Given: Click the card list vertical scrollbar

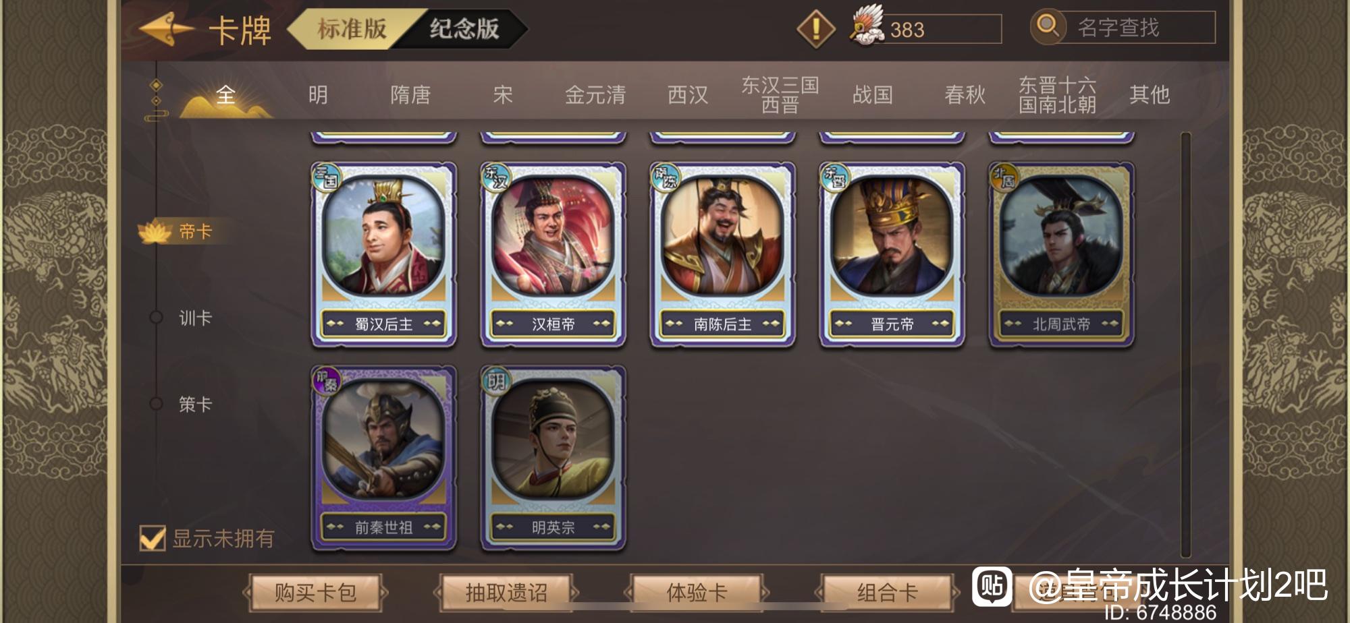Looking at the screenshot, I should [1185, 345].
